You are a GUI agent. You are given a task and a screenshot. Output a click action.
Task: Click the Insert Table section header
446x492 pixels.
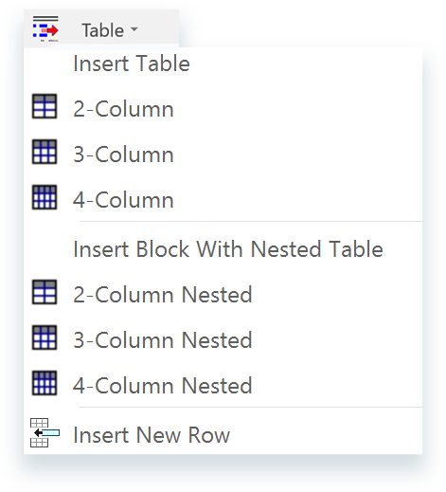click(132, 64)
